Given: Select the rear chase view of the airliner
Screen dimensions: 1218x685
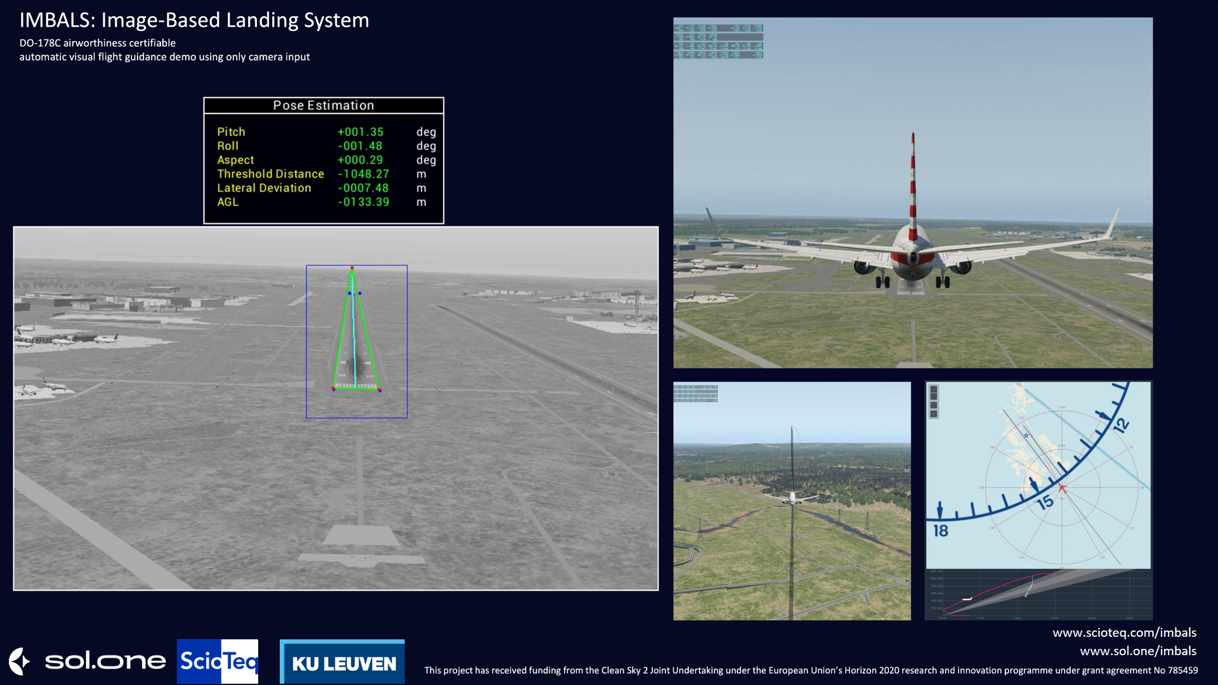Looking at the screenshot, I should (x=912, y=192).
